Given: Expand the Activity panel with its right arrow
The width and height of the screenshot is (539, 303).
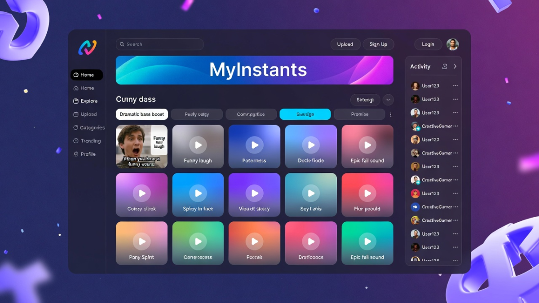Looking at the screenshot, I should 456,66.
